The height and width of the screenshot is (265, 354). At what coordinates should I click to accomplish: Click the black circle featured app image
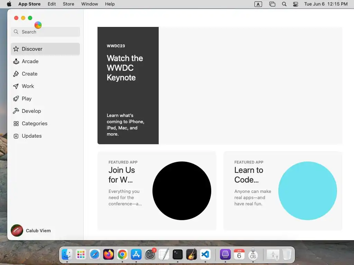(x=182, y=191)
